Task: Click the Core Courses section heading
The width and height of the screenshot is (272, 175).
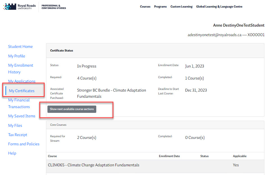Action: pos(58,125)
